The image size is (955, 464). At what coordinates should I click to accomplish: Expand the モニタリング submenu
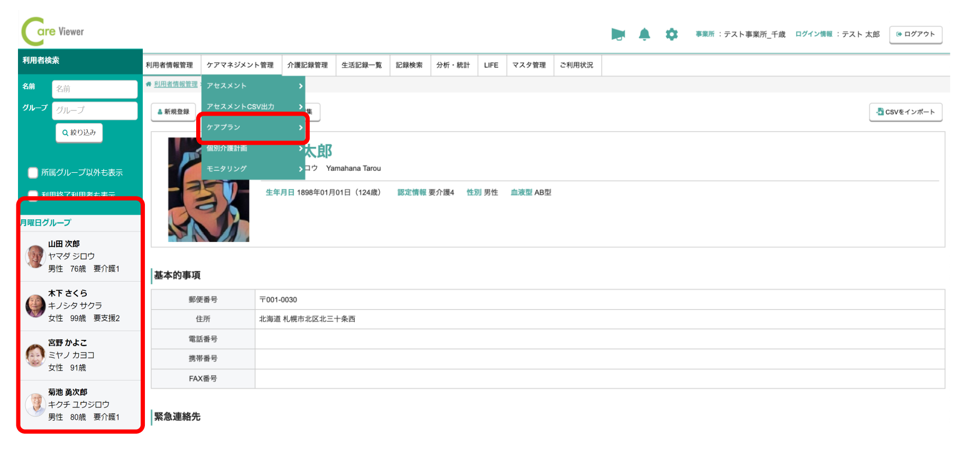[x=253, y=169]
